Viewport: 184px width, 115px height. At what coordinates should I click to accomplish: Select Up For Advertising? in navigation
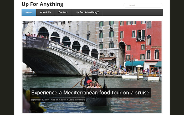(87, 12)
